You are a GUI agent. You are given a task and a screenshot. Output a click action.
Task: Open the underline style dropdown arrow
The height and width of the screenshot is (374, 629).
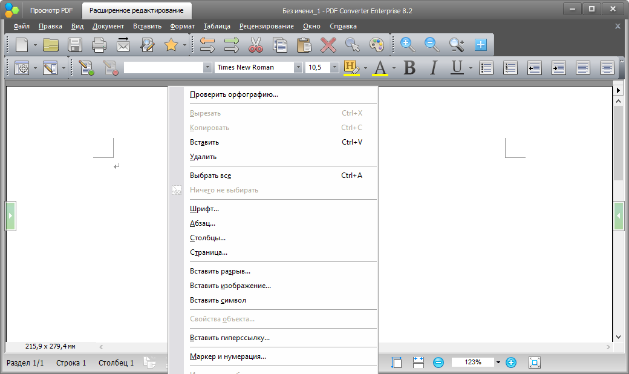click(471, 68)
